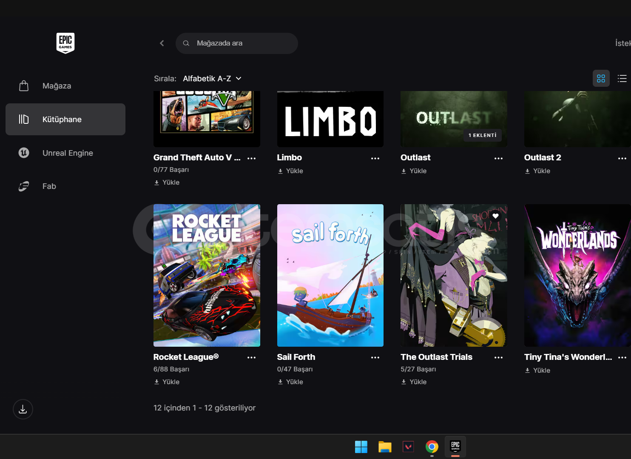This screenshot has height=459, width=631.
Task: Switch to grid view layout
Action: tap(601, 78)
